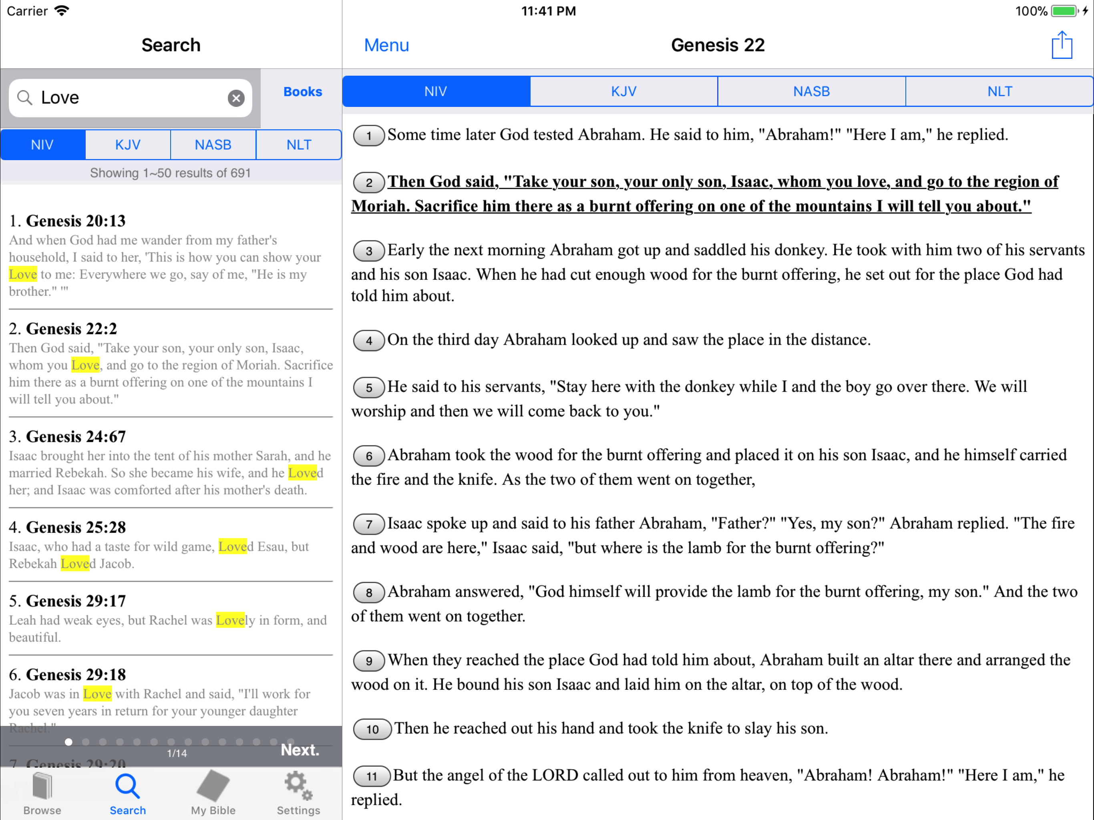
Task: Select NIV in the reading pane
Action: [436, 92]
